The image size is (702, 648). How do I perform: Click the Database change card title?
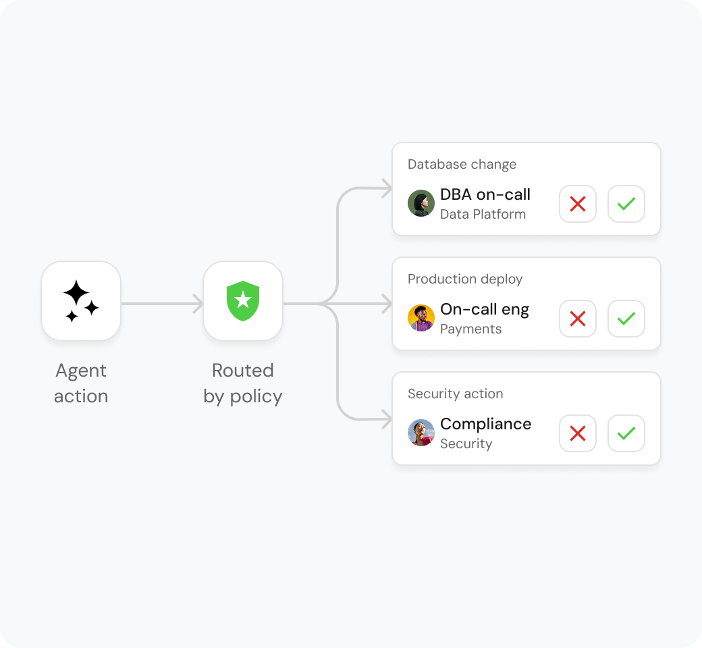tap(462, 164)
